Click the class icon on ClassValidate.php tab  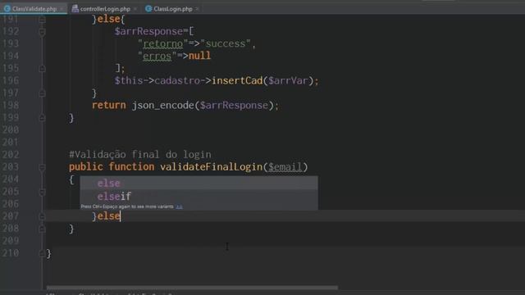[7, 9]
